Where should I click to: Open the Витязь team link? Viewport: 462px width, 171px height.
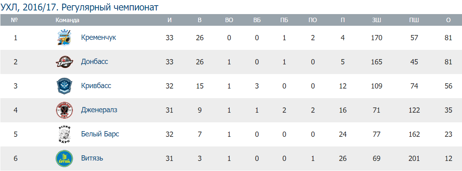[x=92, y=159]
